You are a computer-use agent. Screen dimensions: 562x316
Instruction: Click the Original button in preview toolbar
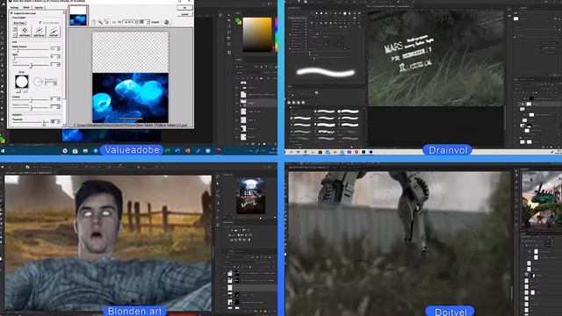pos(155,22)
